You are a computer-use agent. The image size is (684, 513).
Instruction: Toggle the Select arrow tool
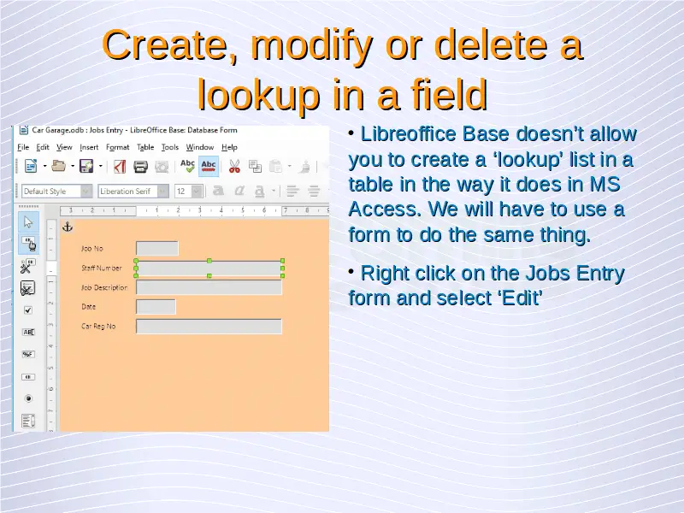click(x=28, y=222)
